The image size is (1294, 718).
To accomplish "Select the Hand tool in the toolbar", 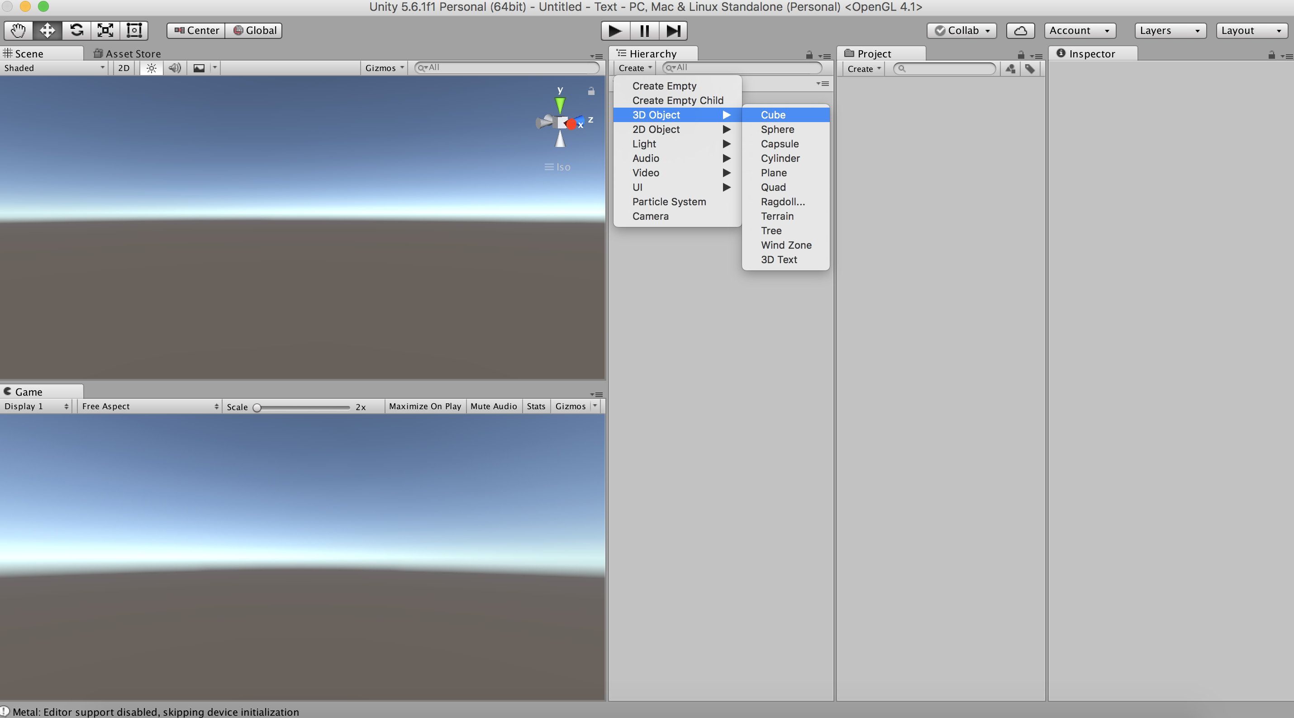I will pyautogui.click(x=17, y=30).
